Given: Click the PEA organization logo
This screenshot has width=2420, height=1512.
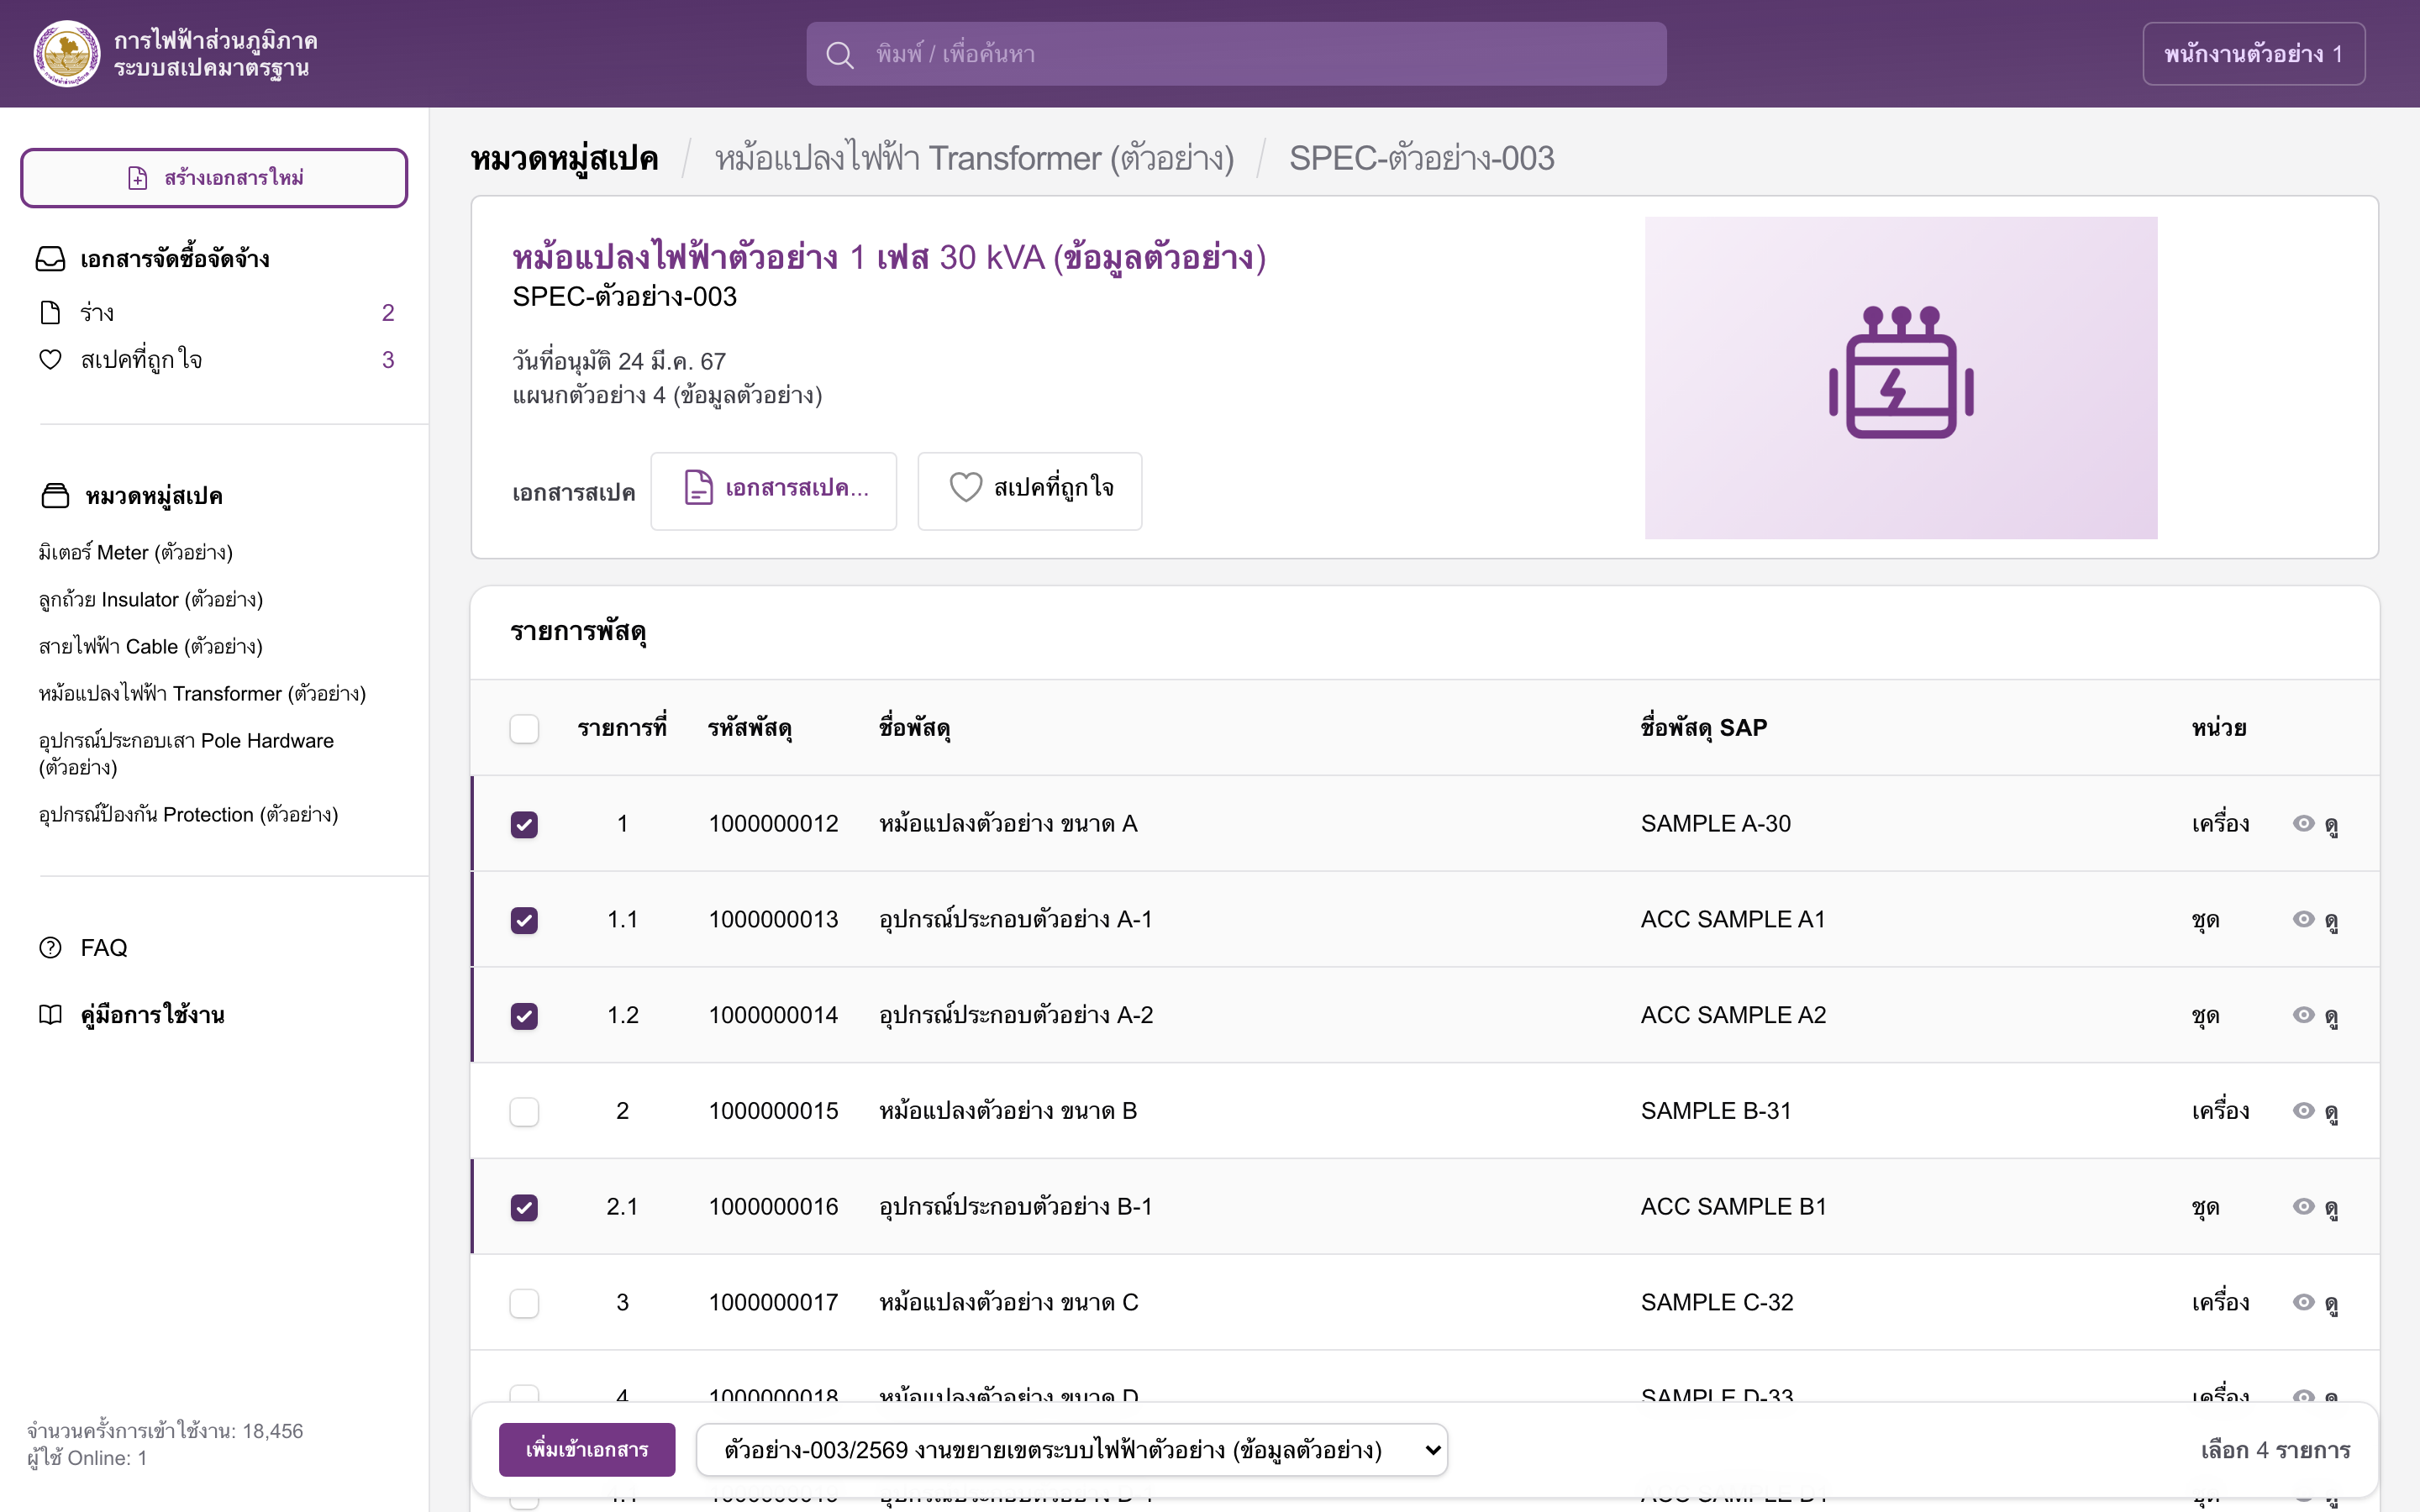Looking at the screenshot, I should coord(66,54).
